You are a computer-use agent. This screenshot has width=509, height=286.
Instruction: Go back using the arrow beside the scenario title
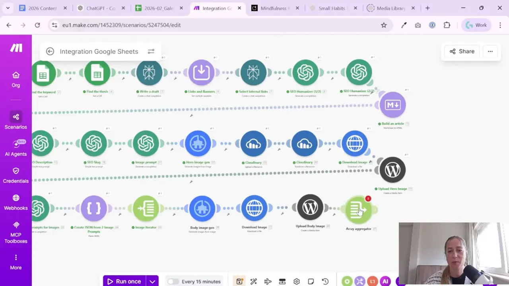(50, 51)
